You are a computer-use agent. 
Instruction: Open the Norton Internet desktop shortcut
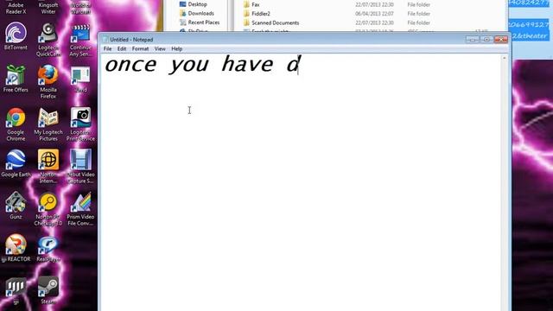(x=48, y=167)
